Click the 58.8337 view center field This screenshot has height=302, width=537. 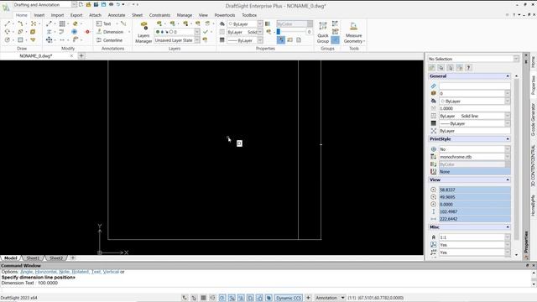[x=474, y=190]
